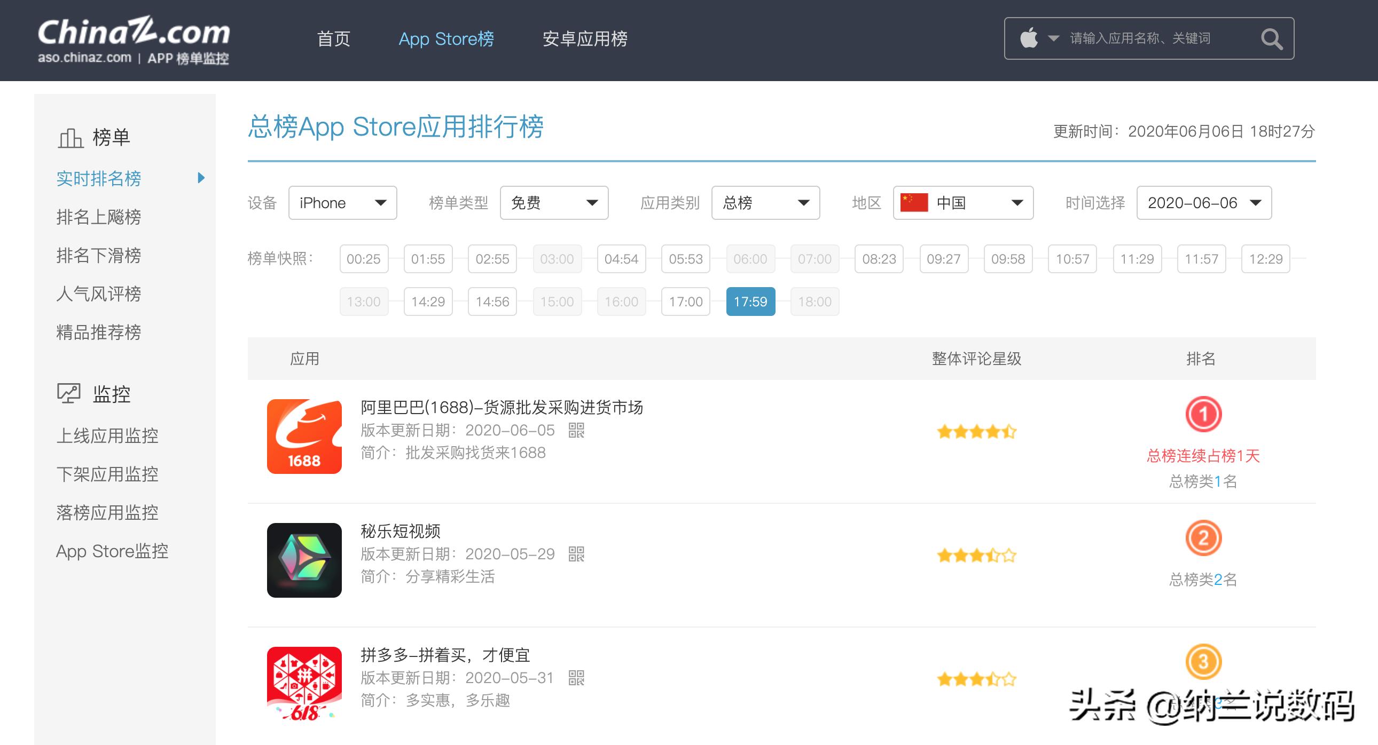Select the 05:53 snapshot

[686, 259]
